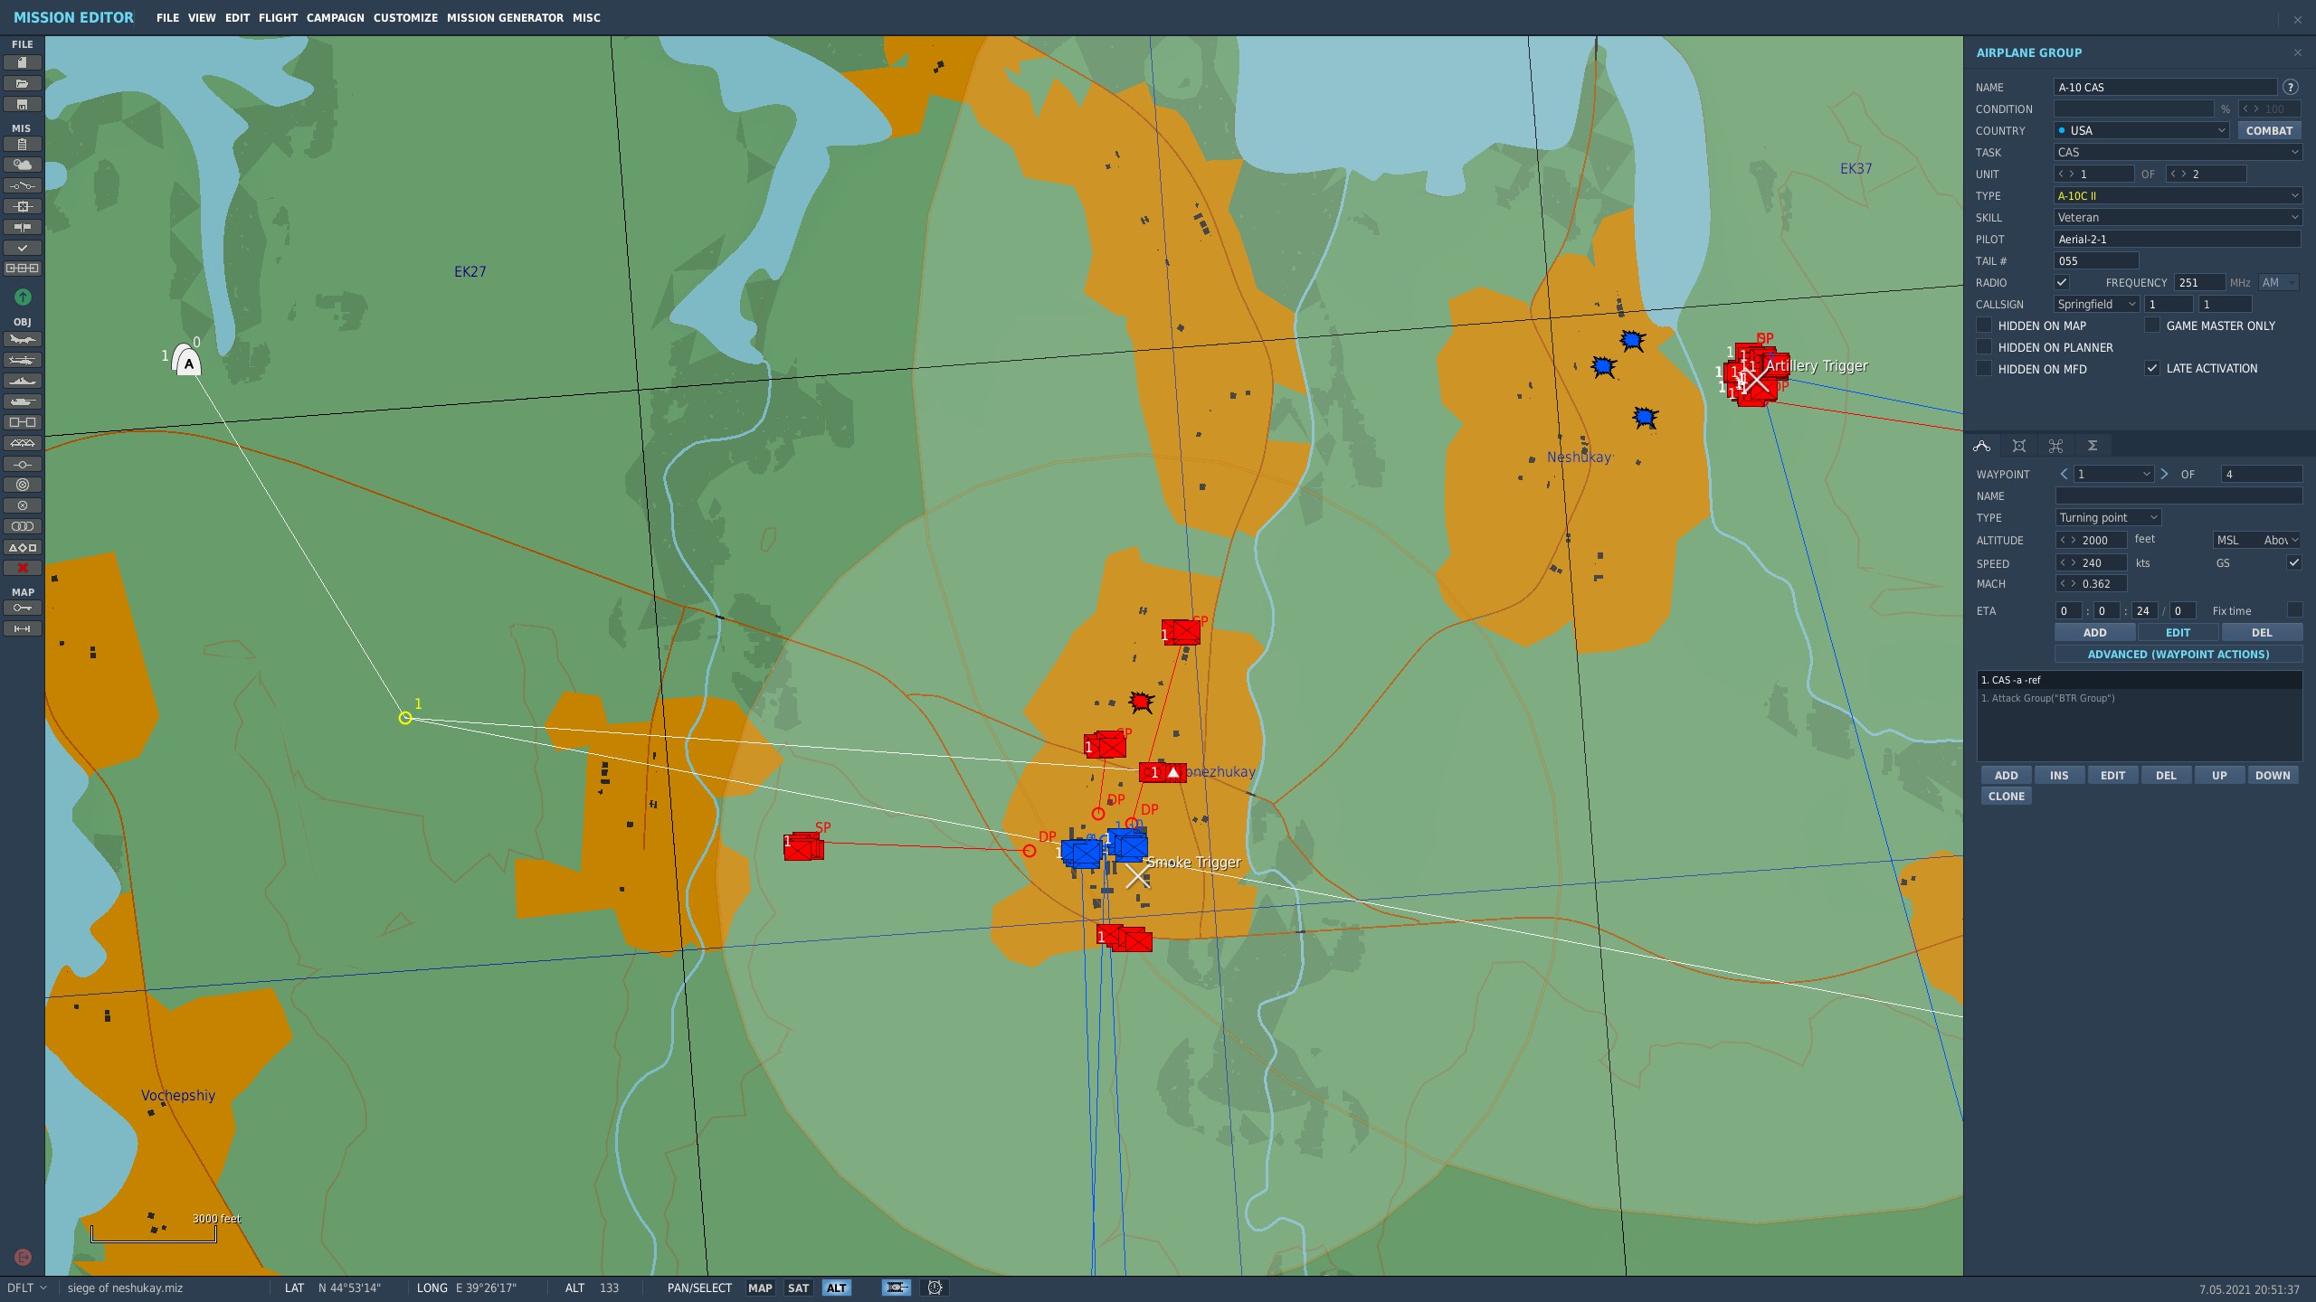Screen dimensions: 2316x1302
Task: Open mission goals crosshair icon
Action: tap(23, 206)
